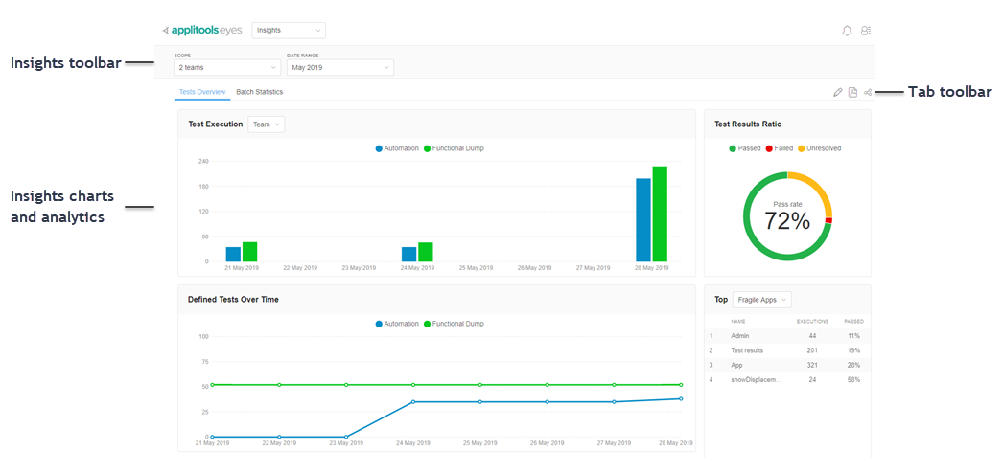Toggle Passed legend in Test Results Ratio
1003x473 pixels.
point(744,148)
